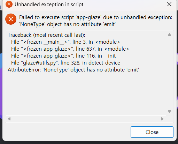Click the small red error icon in title bar

coord(9,5)
